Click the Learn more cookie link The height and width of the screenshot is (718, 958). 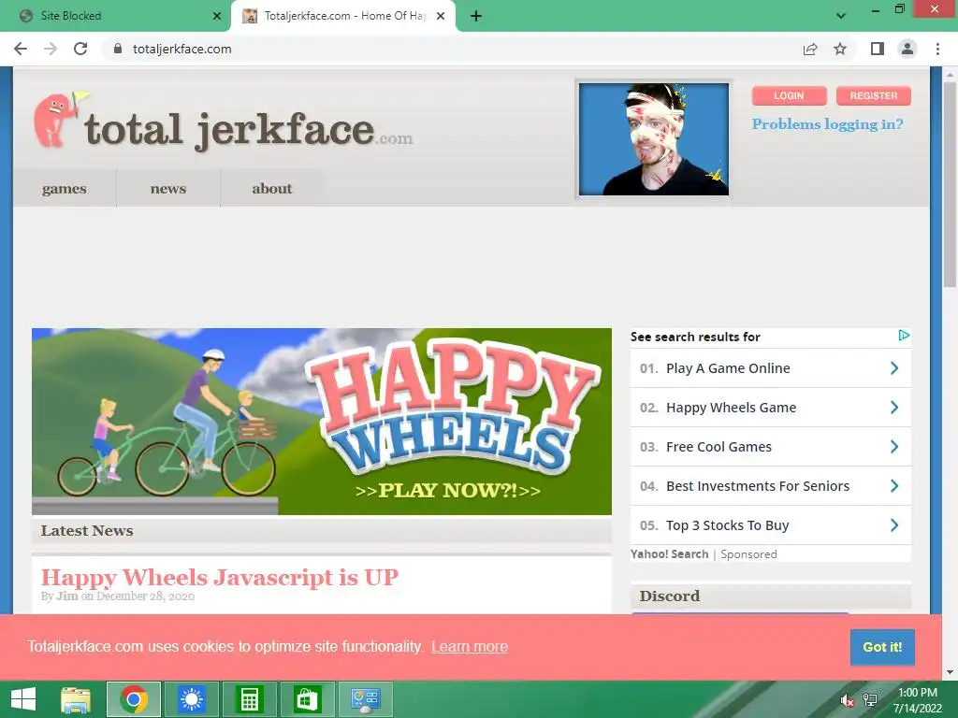[470, 647]
